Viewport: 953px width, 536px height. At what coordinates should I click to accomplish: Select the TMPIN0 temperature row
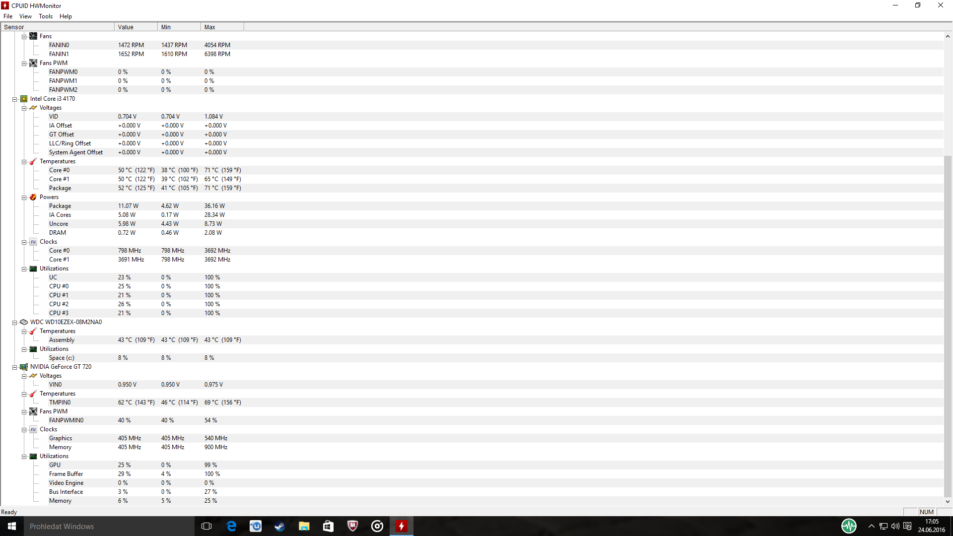(472, 402)
